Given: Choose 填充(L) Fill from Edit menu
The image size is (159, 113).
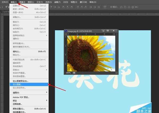Looking at the screenshot, I should pos(17,51).
